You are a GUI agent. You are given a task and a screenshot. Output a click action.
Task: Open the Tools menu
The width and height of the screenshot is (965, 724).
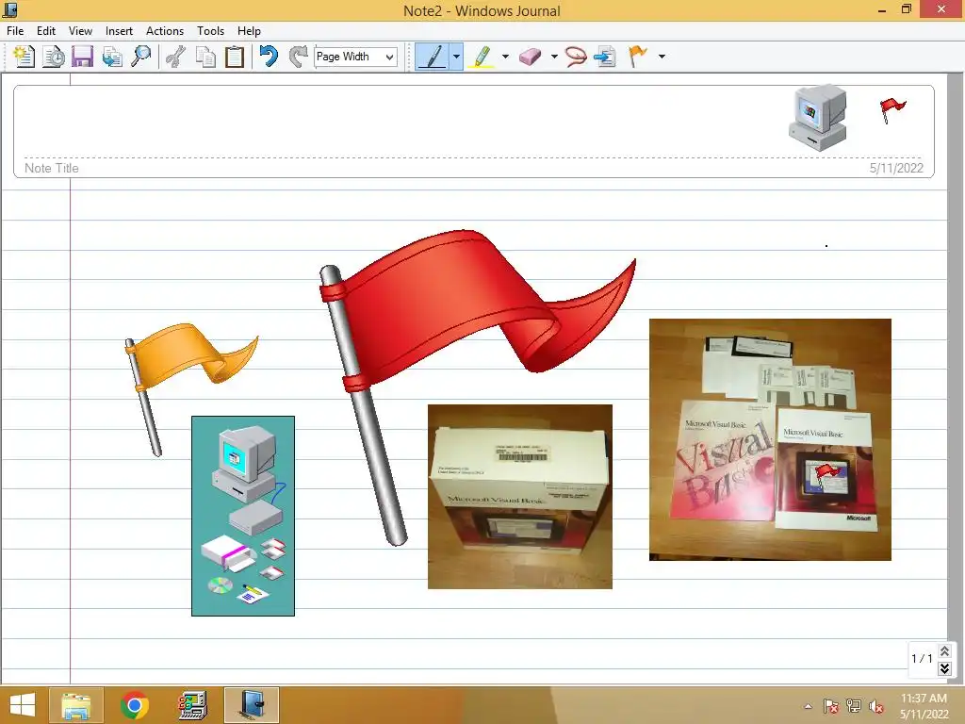click(210, 31)
